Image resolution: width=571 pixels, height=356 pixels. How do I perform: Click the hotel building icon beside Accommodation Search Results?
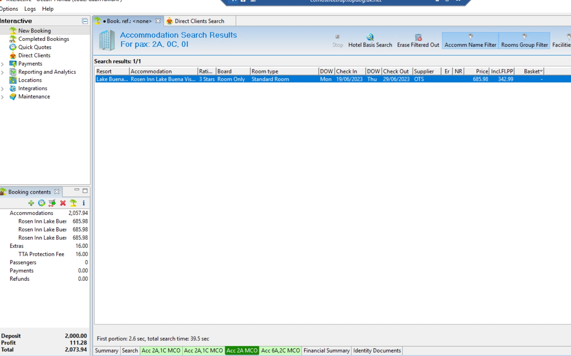107,40
